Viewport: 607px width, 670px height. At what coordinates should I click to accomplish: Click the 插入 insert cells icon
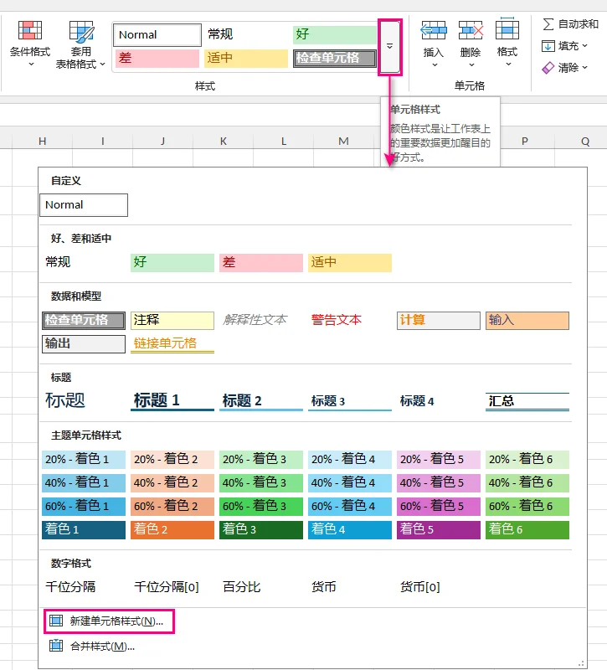tap(433, 30)
